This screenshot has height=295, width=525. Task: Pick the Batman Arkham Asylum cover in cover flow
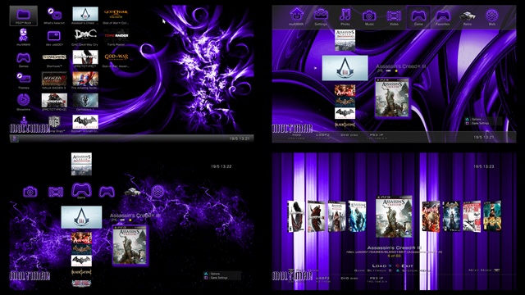(x=451, y=216)
